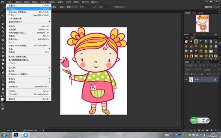Select the Horizontal Type tool
The height and width of the screenshot is (138, 221).
[x=3, y=77]
